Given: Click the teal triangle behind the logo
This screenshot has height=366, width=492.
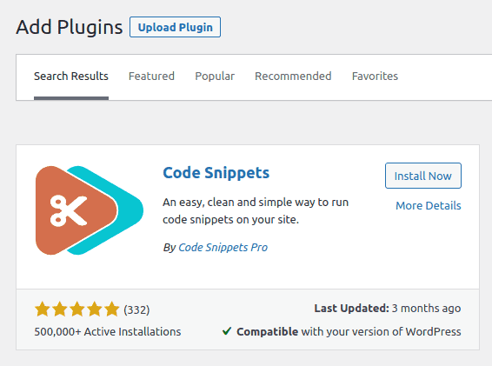Looking at the screenshot, I should tap(130, 210).
